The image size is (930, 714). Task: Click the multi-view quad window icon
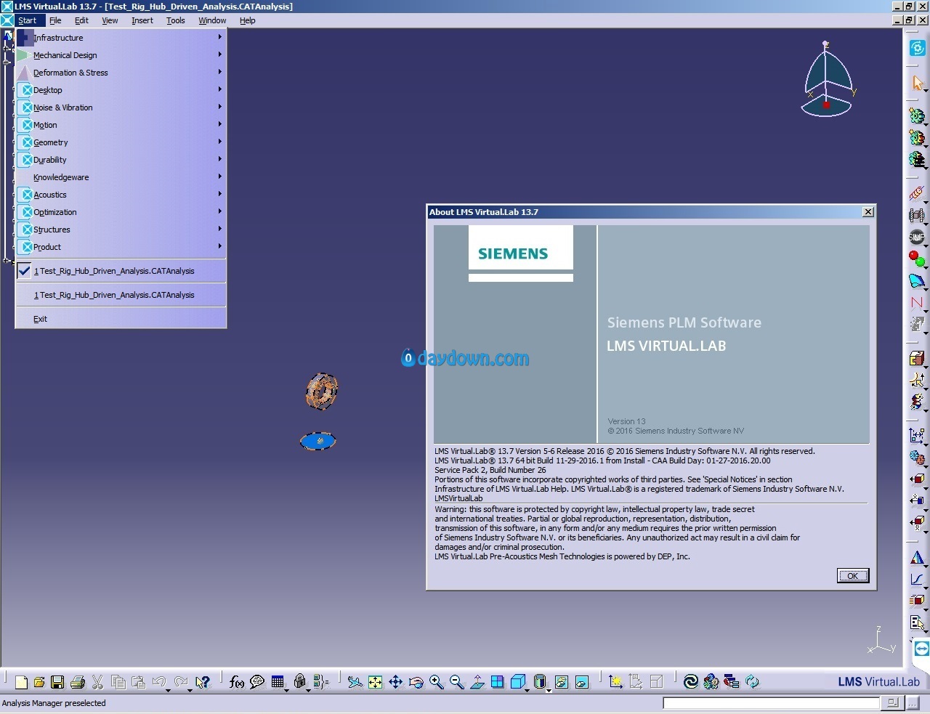[498, 682]
